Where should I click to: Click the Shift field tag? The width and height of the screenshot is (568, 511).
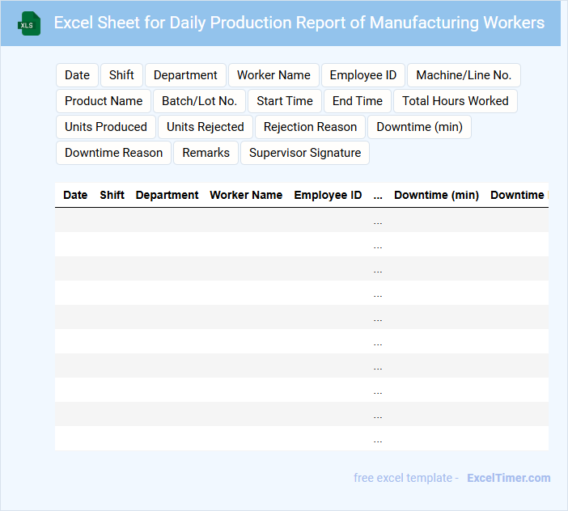(121, 75)
